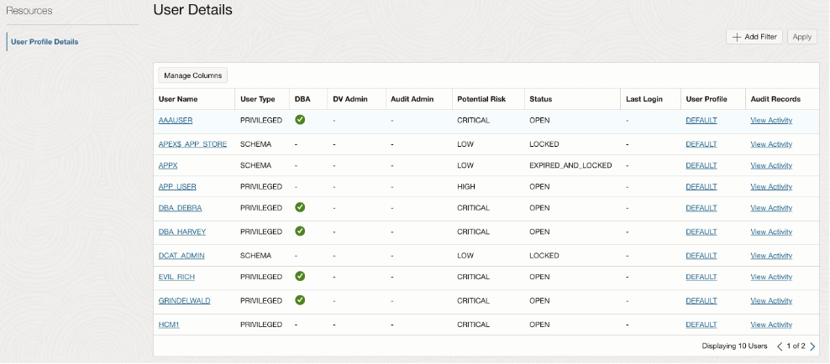Click the green DBA checkmark for DBA_HARVEY

click(300, 231)
